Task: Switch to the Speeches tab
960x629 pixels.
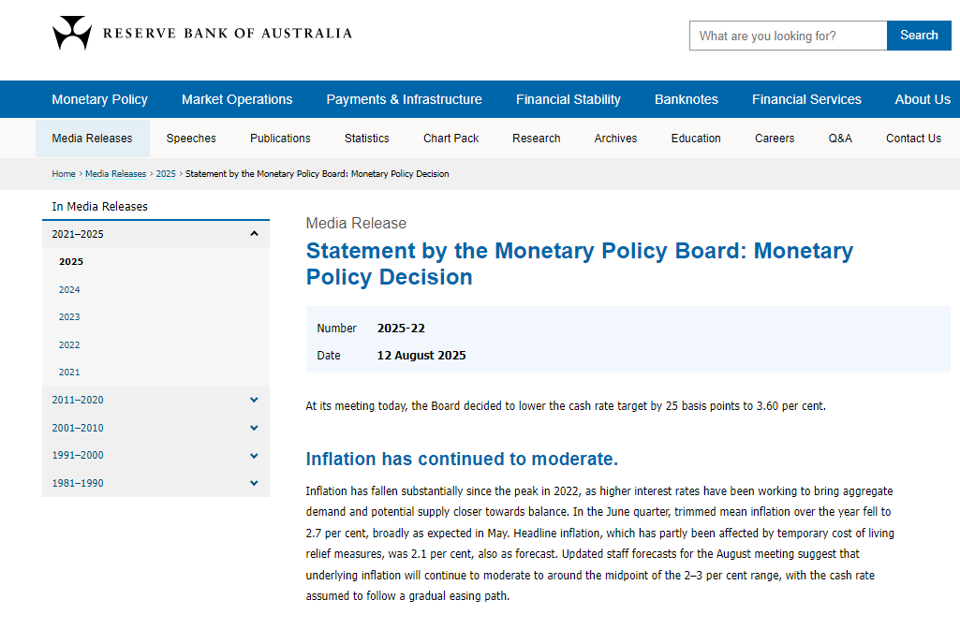Action: coord(191,139)
